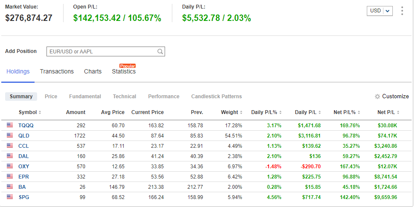Select the Fundamental view
Image resolution: width=415 pixels, height=208 pixels.
click(x=85, y=97)
